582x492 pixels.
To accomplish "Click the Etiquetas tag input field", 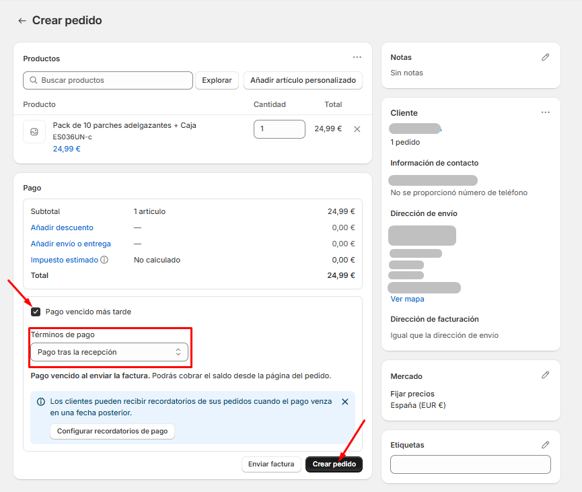I will click(470, 464).
